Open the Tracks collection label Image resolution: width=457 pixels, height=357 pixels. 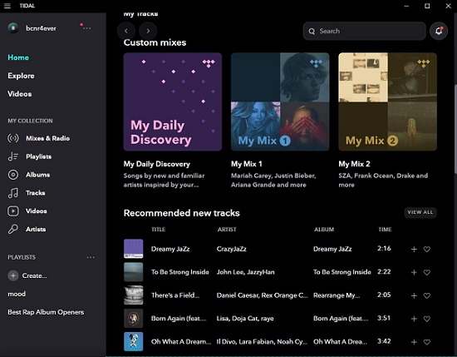point(35,193)
